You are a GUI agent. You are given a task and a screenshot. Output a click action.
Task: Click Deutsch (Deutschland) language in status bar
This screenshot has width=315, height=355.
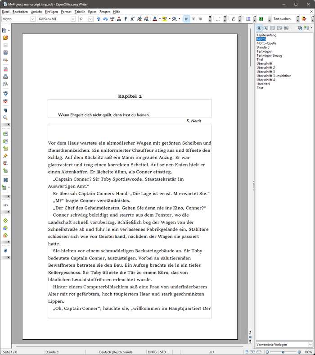116,352
